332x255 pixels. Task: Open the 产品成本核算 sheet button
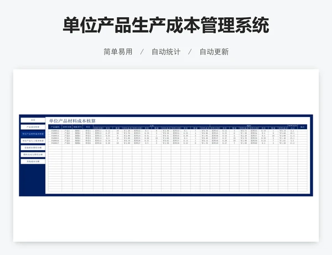[x=33, y=127]
